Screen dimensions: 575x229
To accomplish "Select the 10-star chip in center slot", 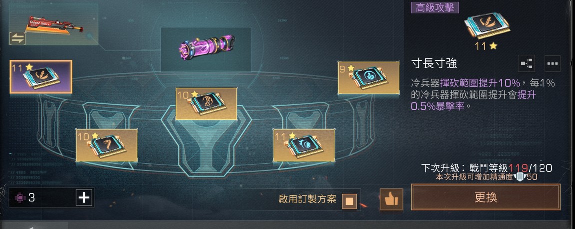I will click(x=206, y=104).
